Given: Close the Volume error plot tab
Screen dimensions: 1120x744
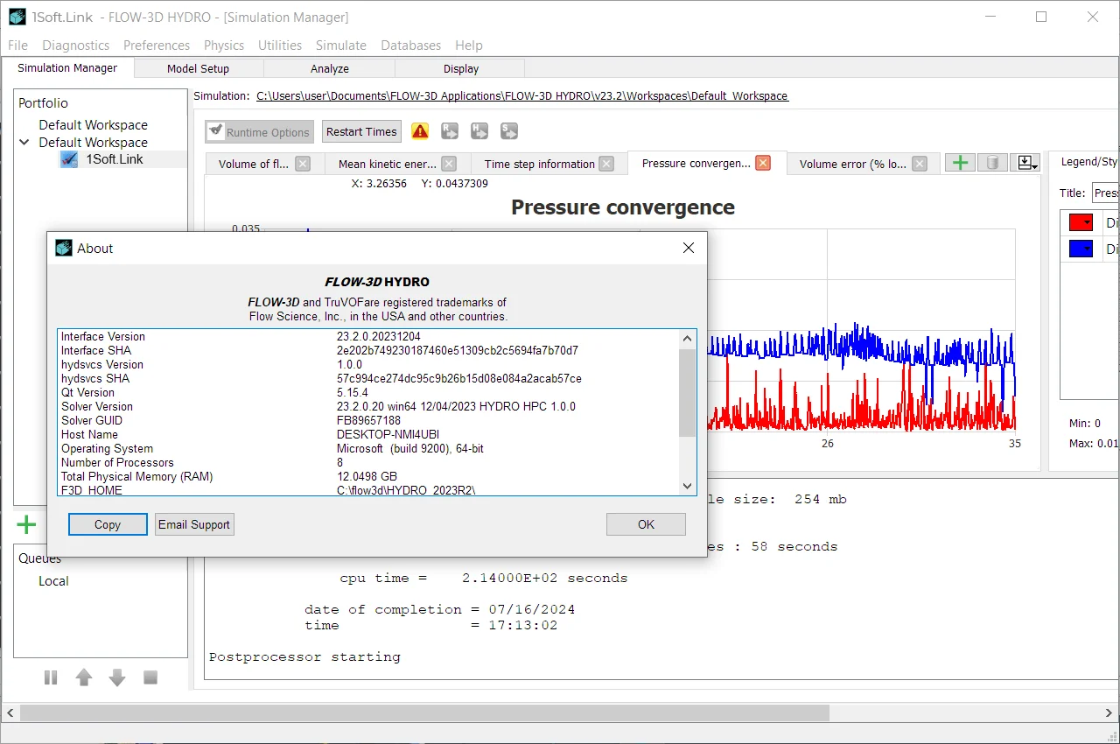Looking at the screenshot, I should (920, 164).
